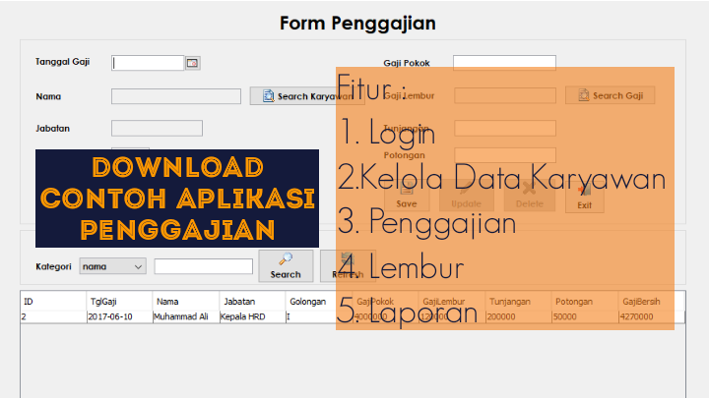Click the GajiPokok column header
This screenshot has width=709, height=398.
click(x=385, y=302)
